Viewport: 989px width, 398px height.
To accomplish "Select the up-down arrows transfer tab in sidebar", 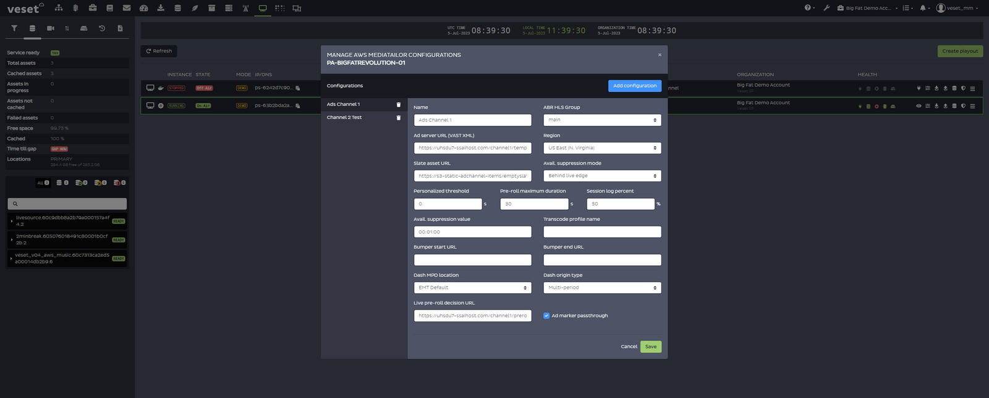I will click(x=67, y=28).
